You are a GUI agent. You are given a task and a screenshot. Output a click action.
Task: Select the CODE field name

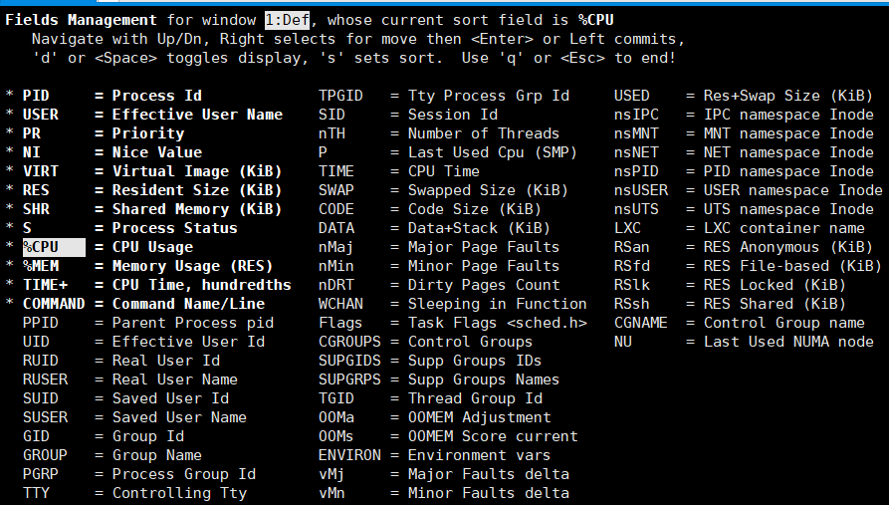(335, 209)
